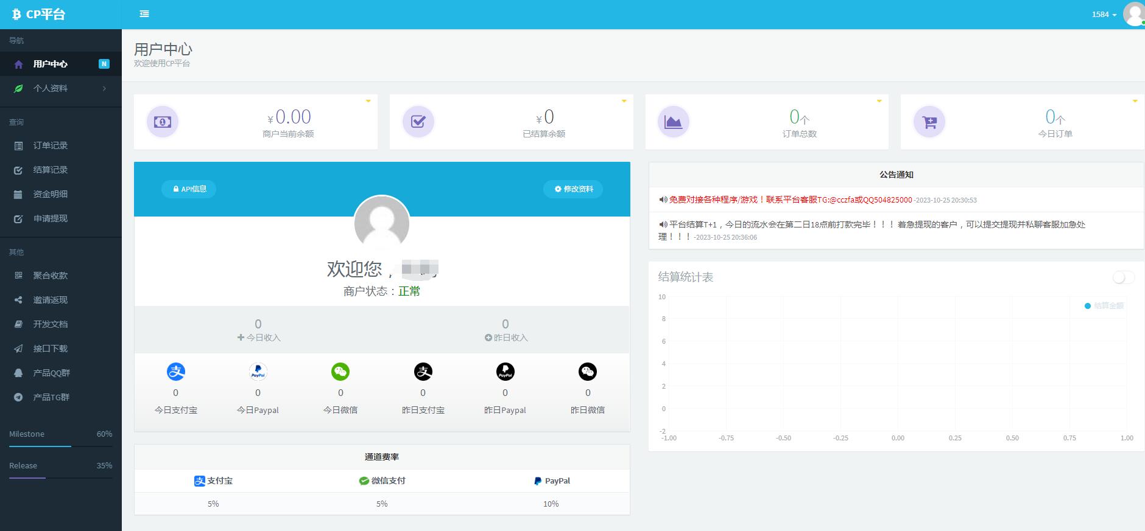The height and width of the screenshot is (531, 1145).
Task: Click the API信息 button
Action: pos(189,189)
